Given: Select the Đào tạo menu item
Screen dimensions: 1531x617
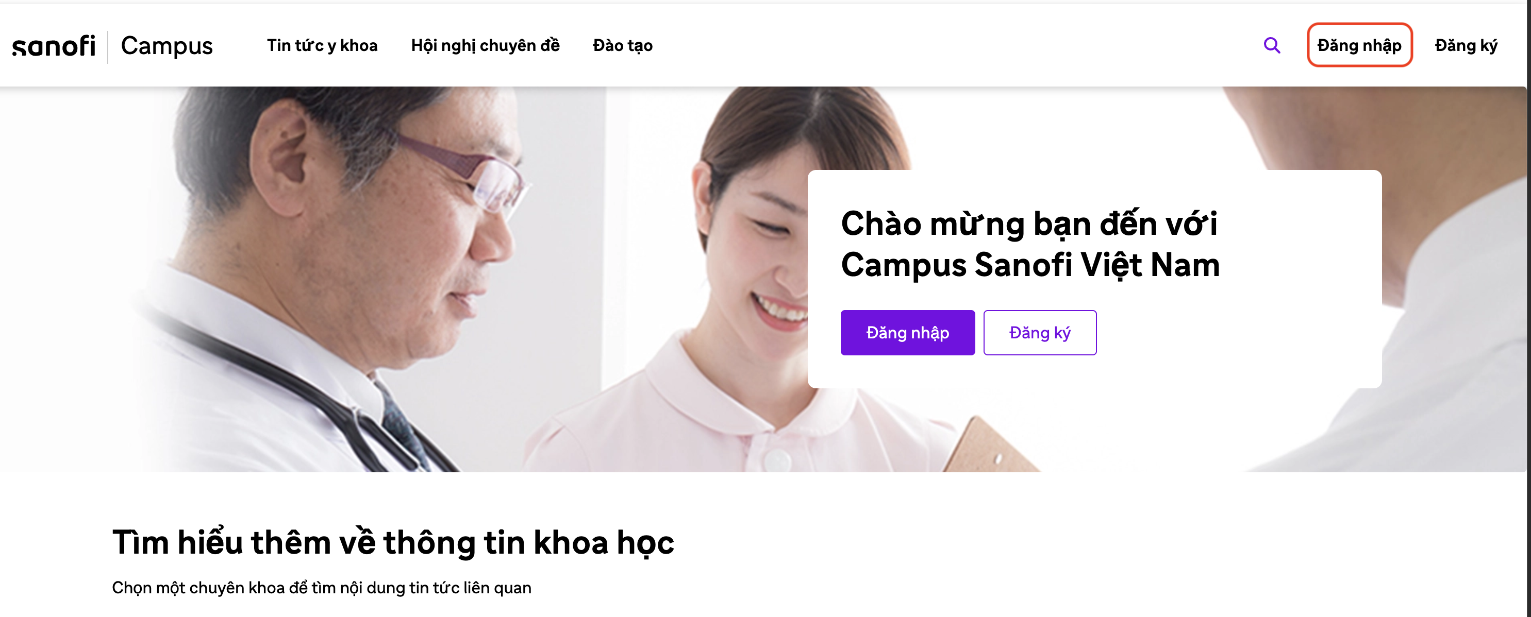Looking at the screenshot, I should click(x=622, y=46).
